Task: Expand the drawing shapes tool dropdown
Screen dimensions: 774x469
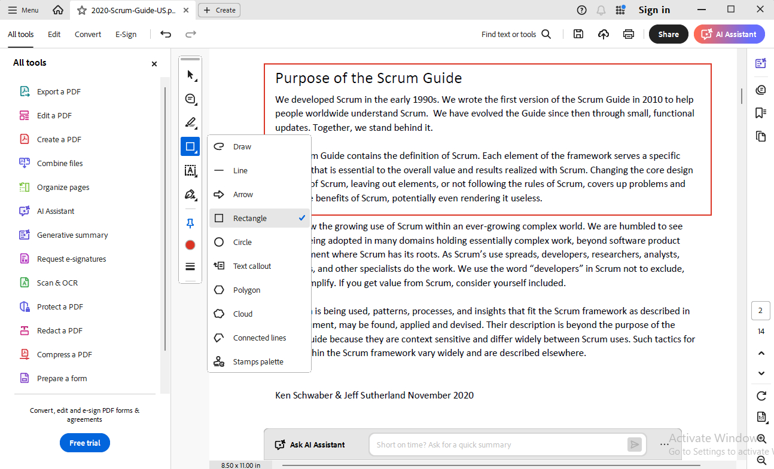Action: click(190, 147)
